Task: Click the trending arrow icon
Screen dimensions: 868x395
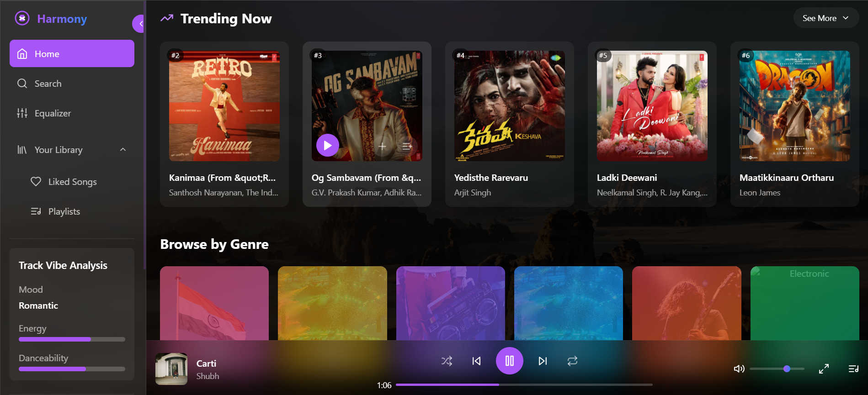Action: [x=167, y=18]
